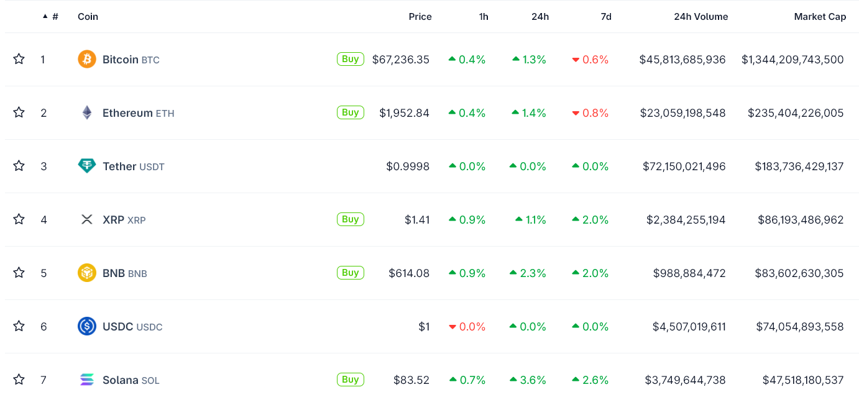The width and height of the screenshot is (859, 405).
Task: Click the Solana SOL coin logo
Action: click(86, 379)
